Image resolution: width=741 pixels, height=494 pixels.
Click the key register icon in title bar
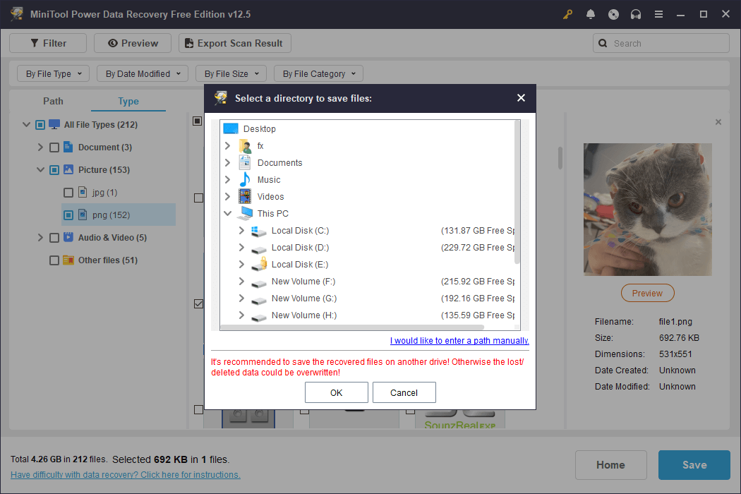point(567,14)
